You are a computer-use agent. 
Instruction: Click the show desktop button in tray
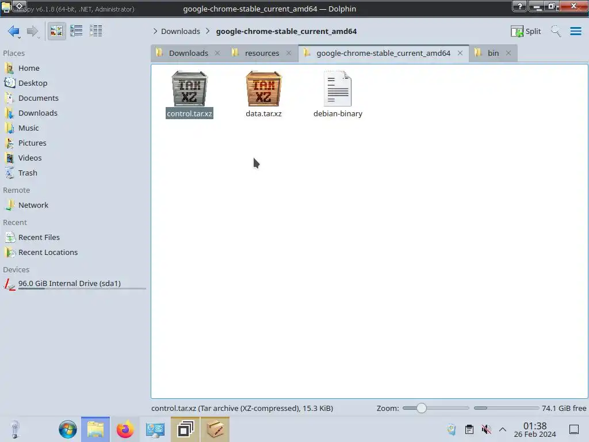(x=574, y=429)
